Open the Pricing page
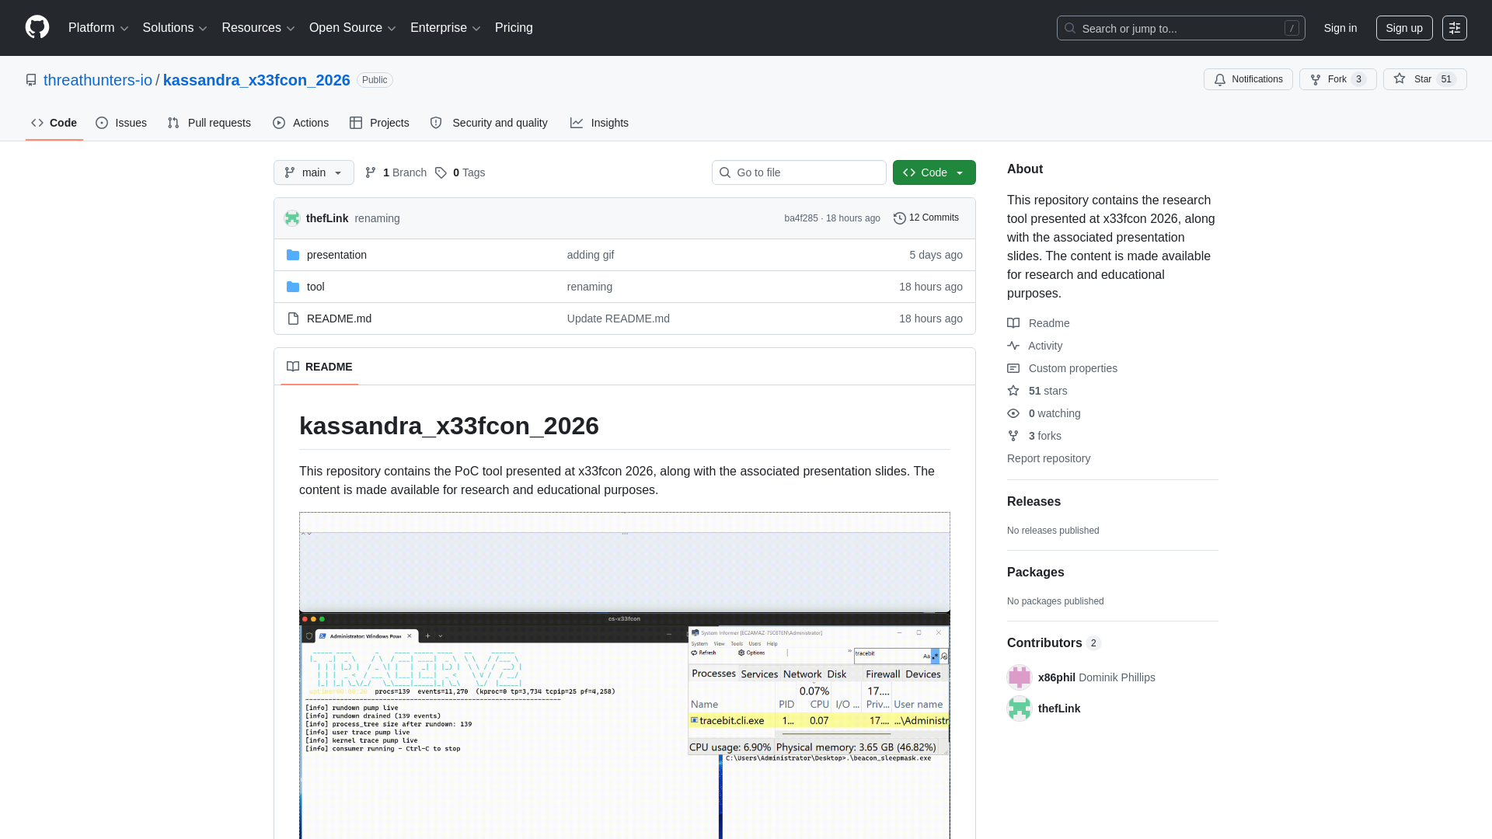Image resolution: width=1492 pixels, height=839 pixels. click(x=514, y=28)
